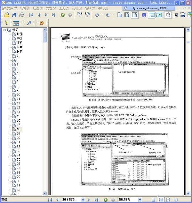The image size is (192, 203).
Task: Open 工具 menu
Action: point(64,8)
